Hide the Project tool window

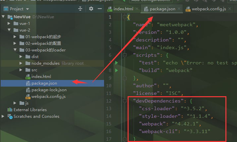100,9
